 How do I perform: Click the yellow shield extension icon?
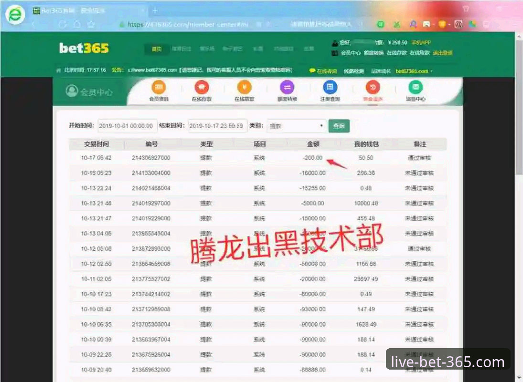click(443, 24)
